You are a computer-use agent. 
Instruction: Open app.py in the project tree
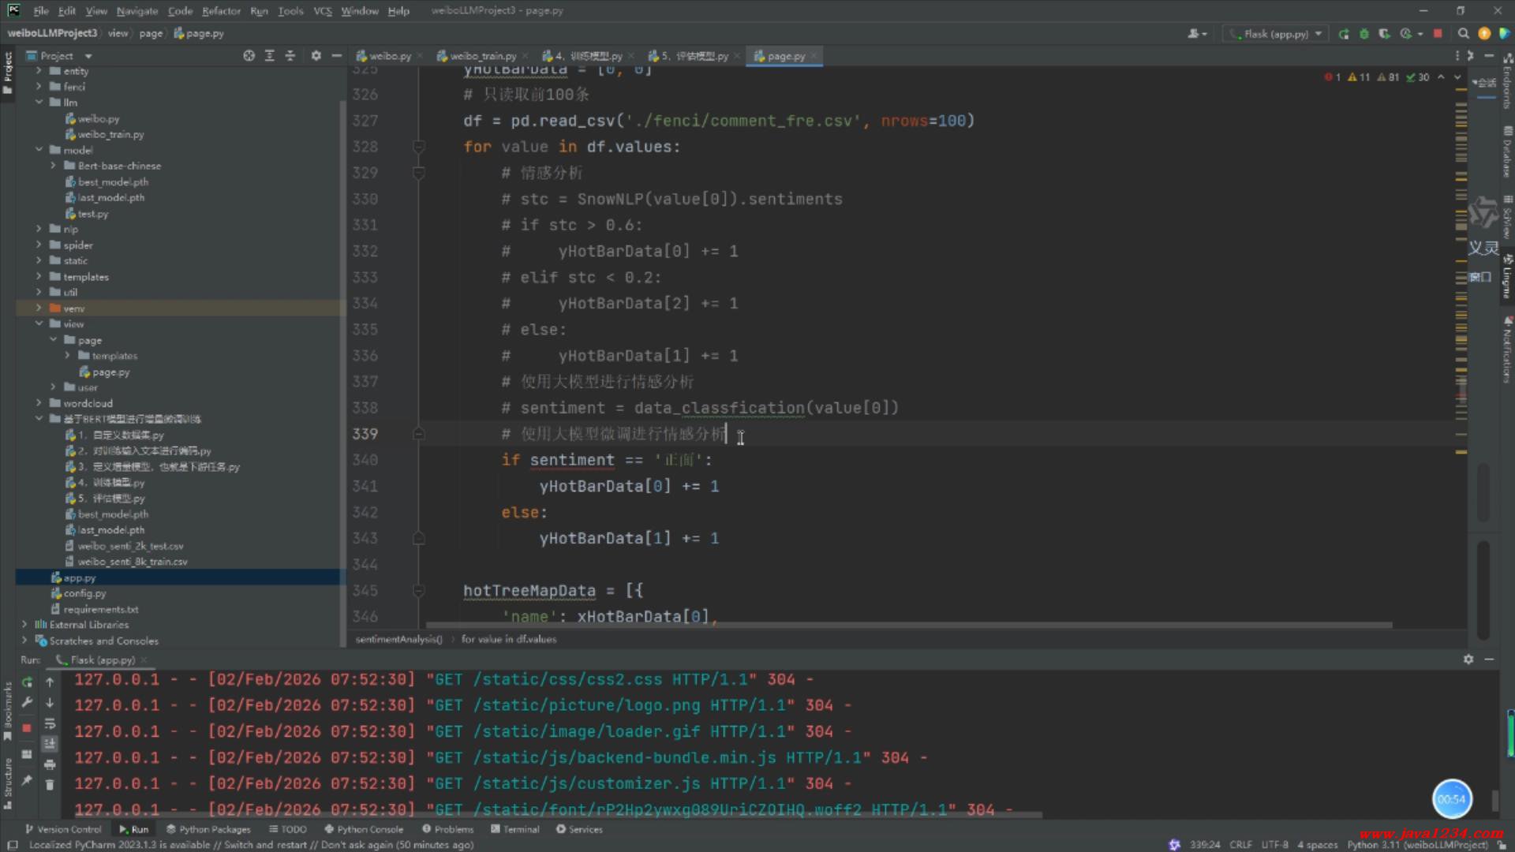tap(80, 577)
